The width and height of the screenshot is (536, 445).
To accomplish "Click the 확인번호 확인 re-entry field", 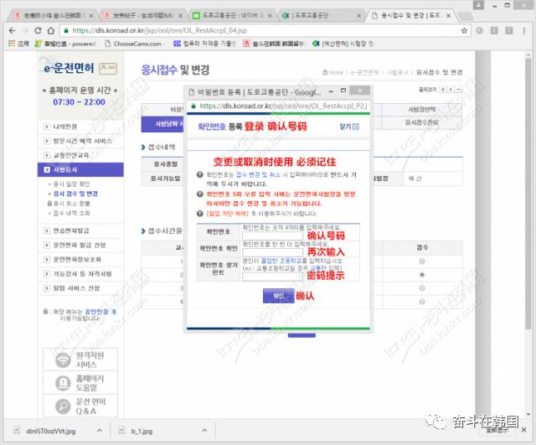I will (272, 252).
